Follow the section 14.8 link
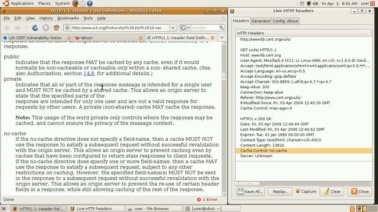 pyautogui.click(x=89, y=74)
